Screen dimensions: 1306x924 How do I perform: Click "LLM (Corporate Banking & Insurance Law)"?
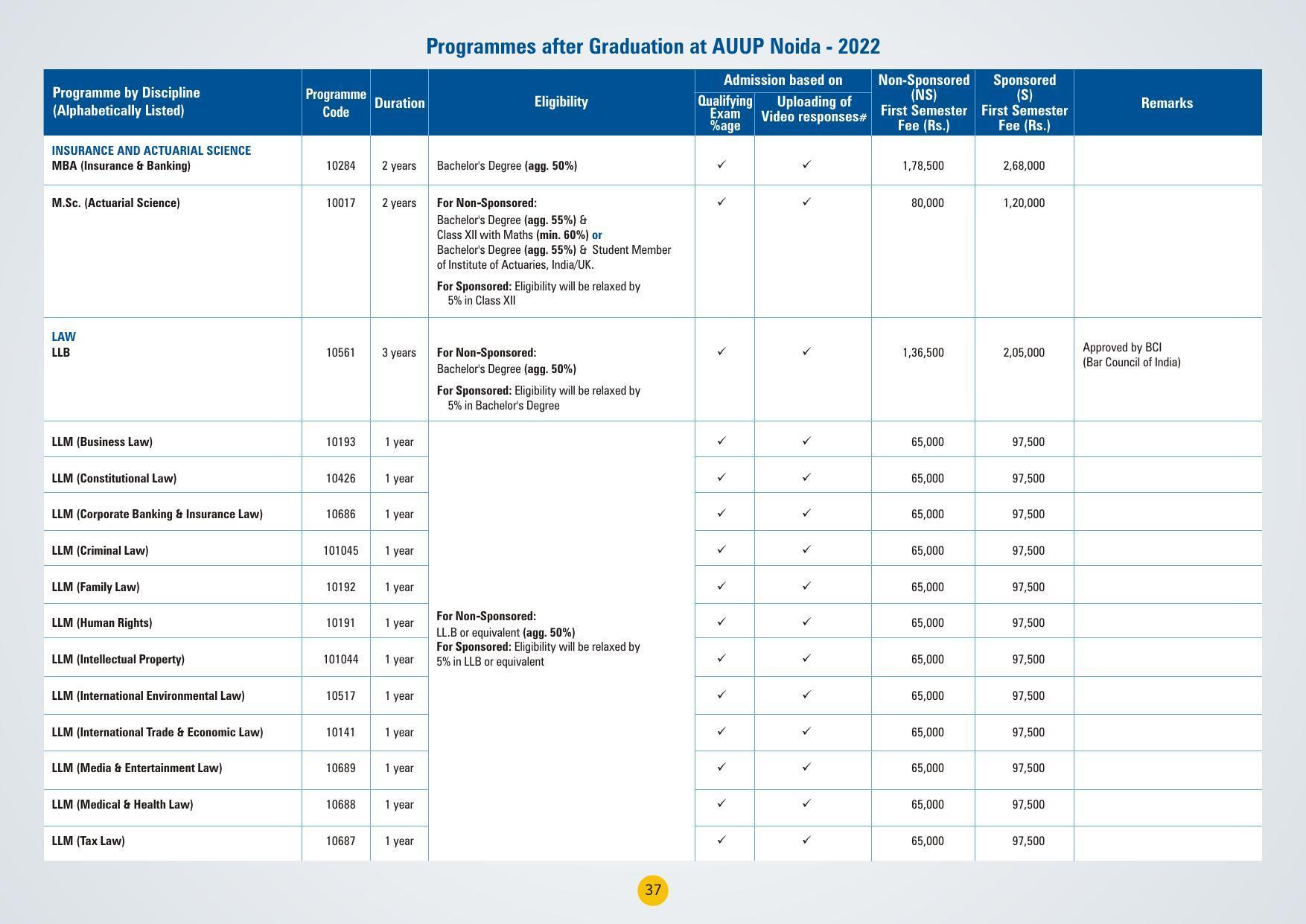click(x=157, y=514)
